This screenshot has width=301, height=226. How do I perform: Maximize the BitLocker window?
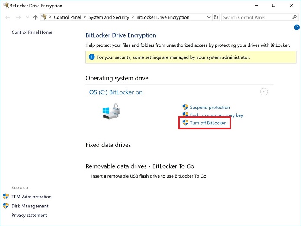point(274,6)
